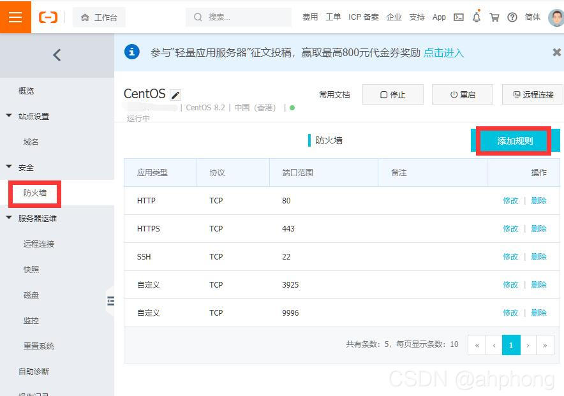The width and height of the screenshot is (564, 396).
Task: Open 常用文档 documentation link
Action: tap(334, 94)
